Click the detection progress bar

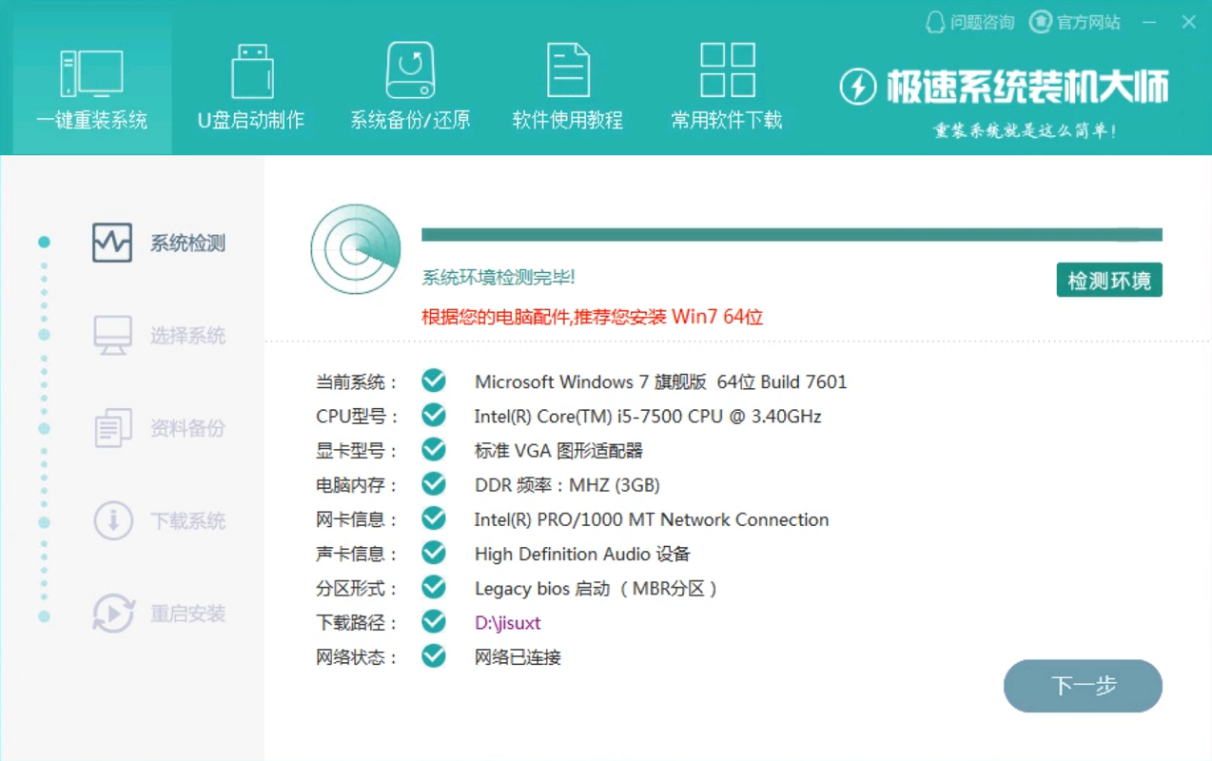click(792, 232)
